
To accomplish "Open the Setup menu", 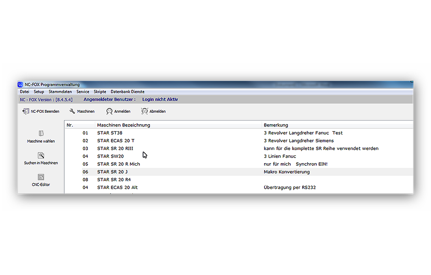I will coord(39,91).
